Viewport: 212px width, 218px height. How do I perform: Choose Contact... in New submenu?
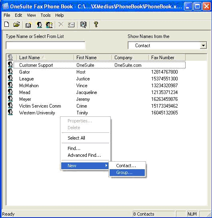(127, 166)
